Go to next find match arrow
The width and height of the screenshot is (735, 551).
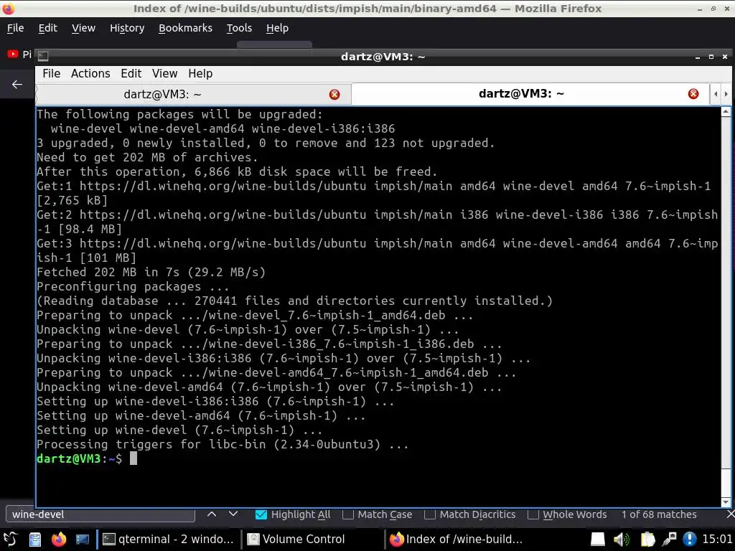pos(233,514)
